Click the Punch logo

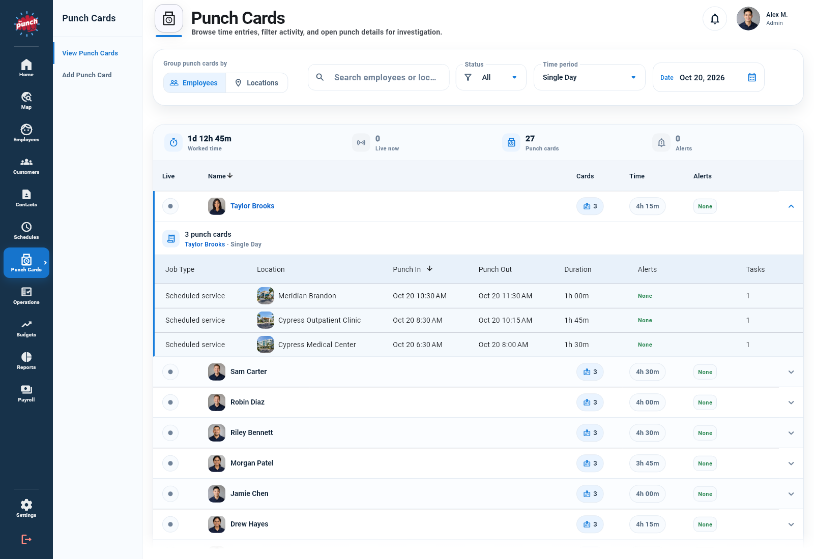pos(26,23)
